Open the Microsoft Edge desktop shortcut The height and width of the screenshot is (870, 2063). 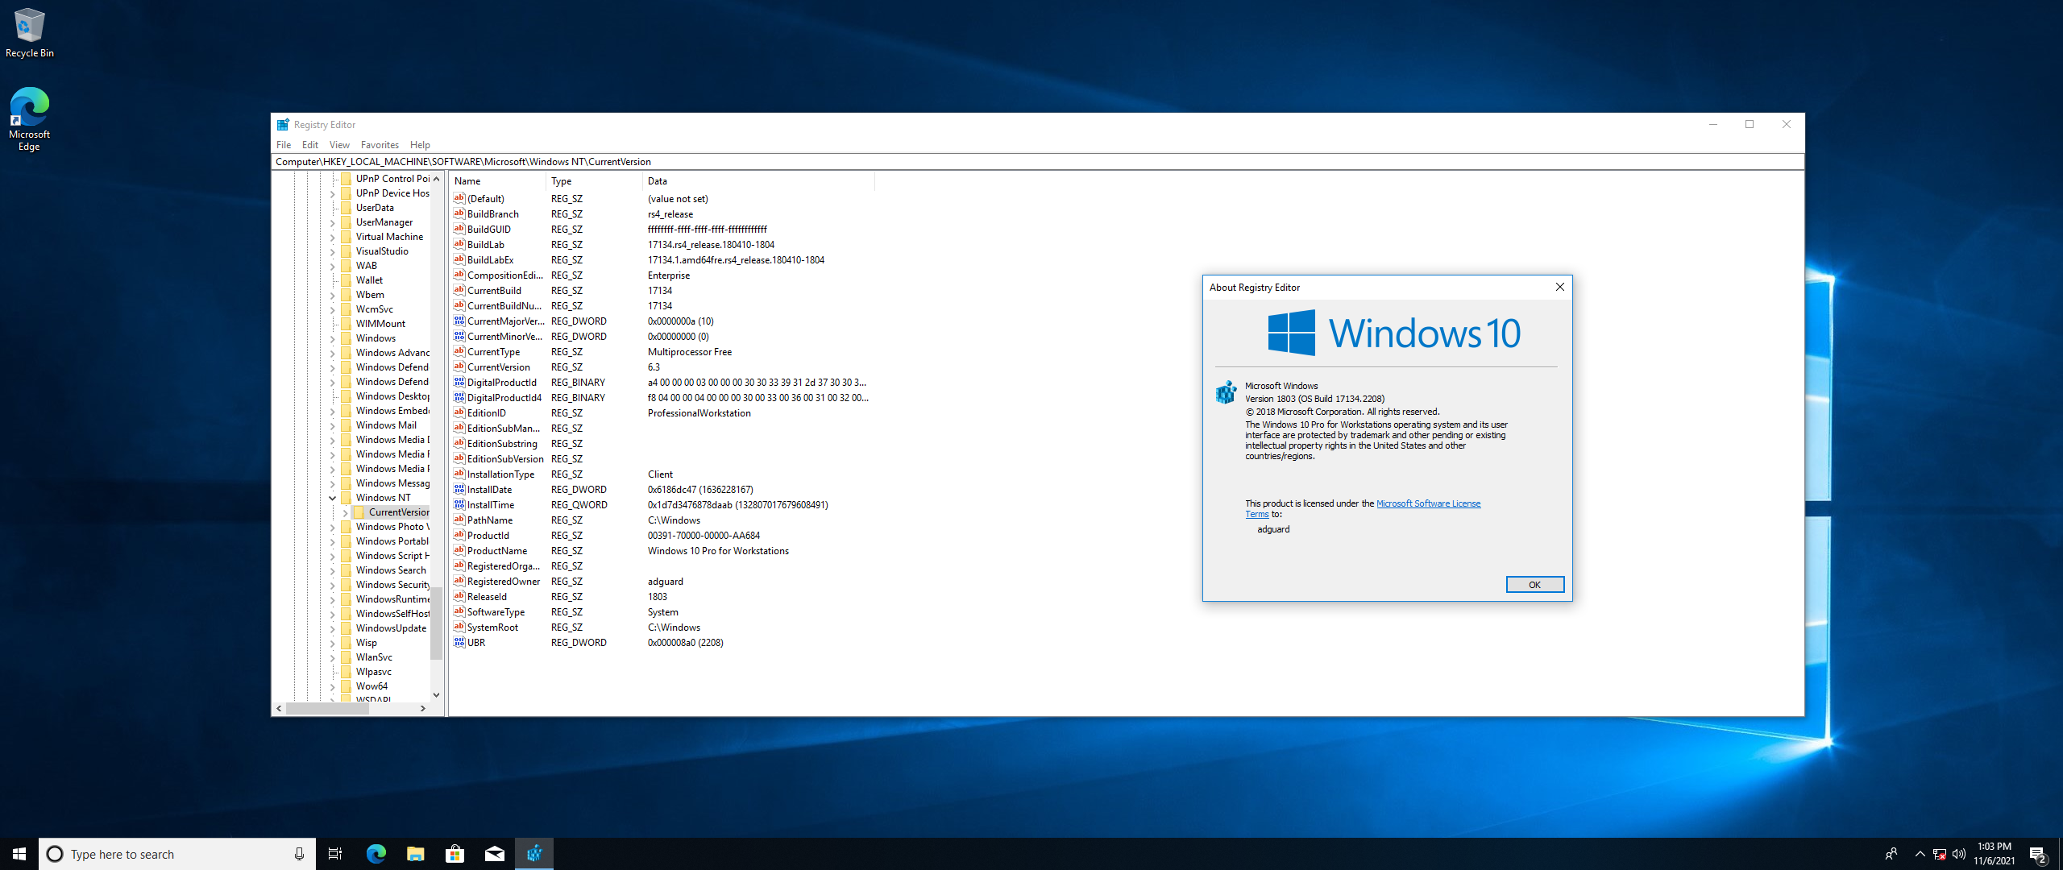point(29,118)
